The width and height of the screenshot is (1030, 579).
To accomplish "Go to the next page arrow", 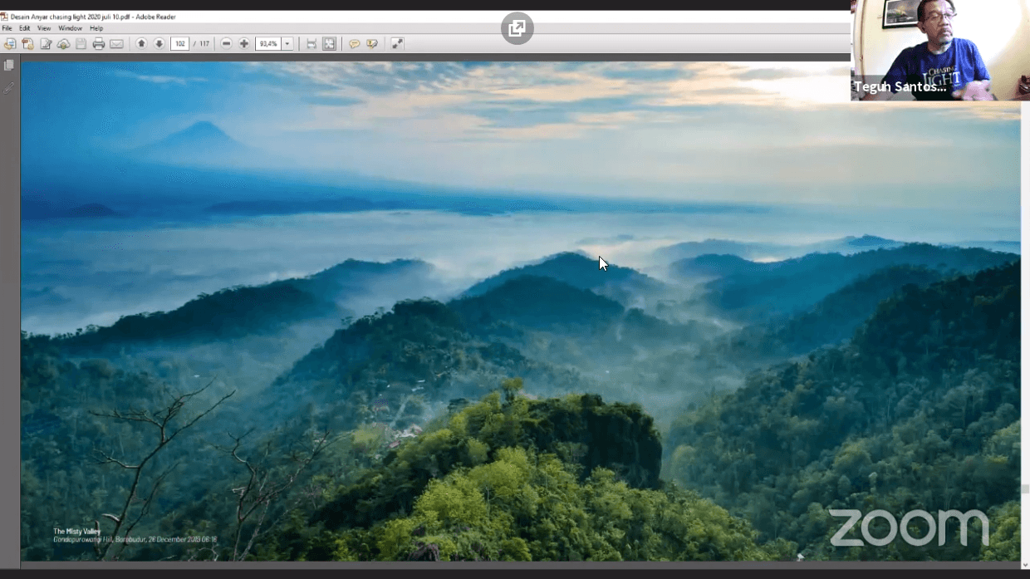I will tap(159, 44).
